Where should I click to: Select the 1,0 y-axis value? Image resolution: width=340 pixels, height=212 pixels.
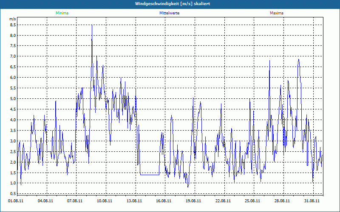pos(13,183)
